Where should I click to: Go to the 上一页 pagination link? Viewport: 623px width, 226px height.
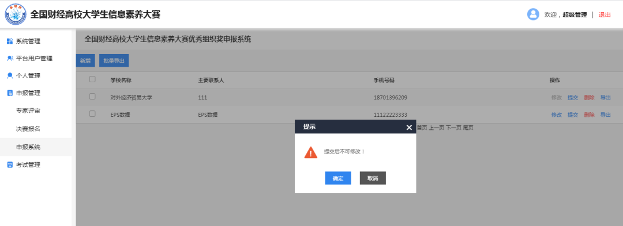(x=436, y=128)
